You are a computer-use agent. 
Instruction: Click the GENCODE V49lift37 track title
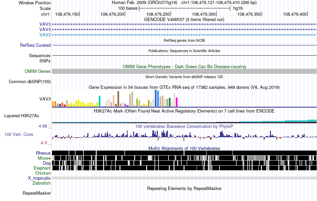click(184, 20)
